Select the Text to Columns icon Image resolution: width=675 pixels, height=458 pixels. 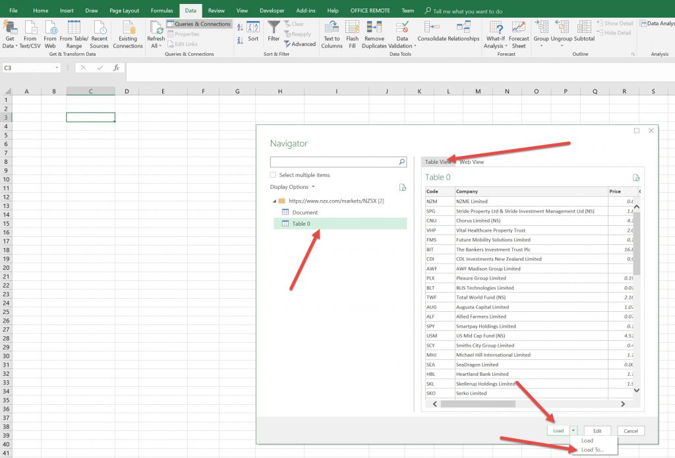tap(332, 28)
